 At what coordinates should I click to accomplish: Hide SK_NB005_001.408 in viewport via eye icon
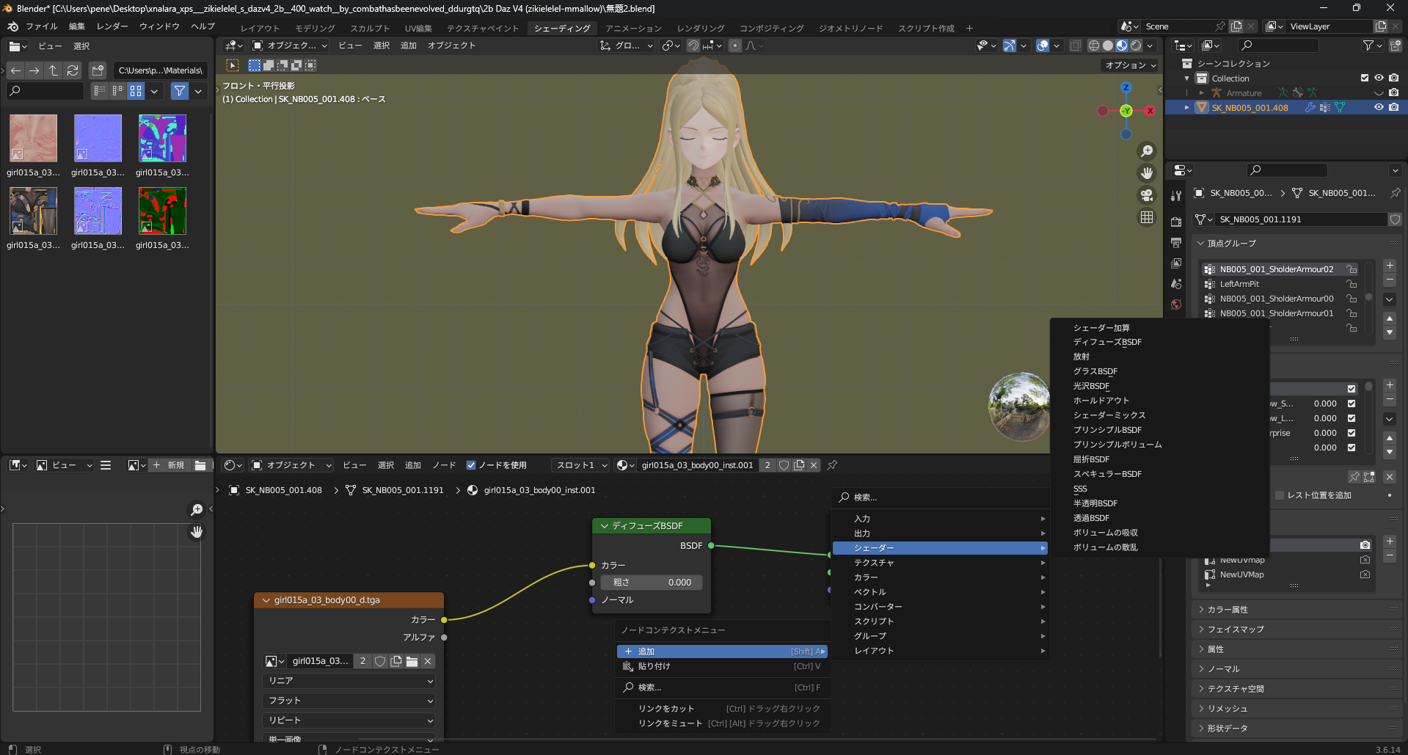[1379, 107]
